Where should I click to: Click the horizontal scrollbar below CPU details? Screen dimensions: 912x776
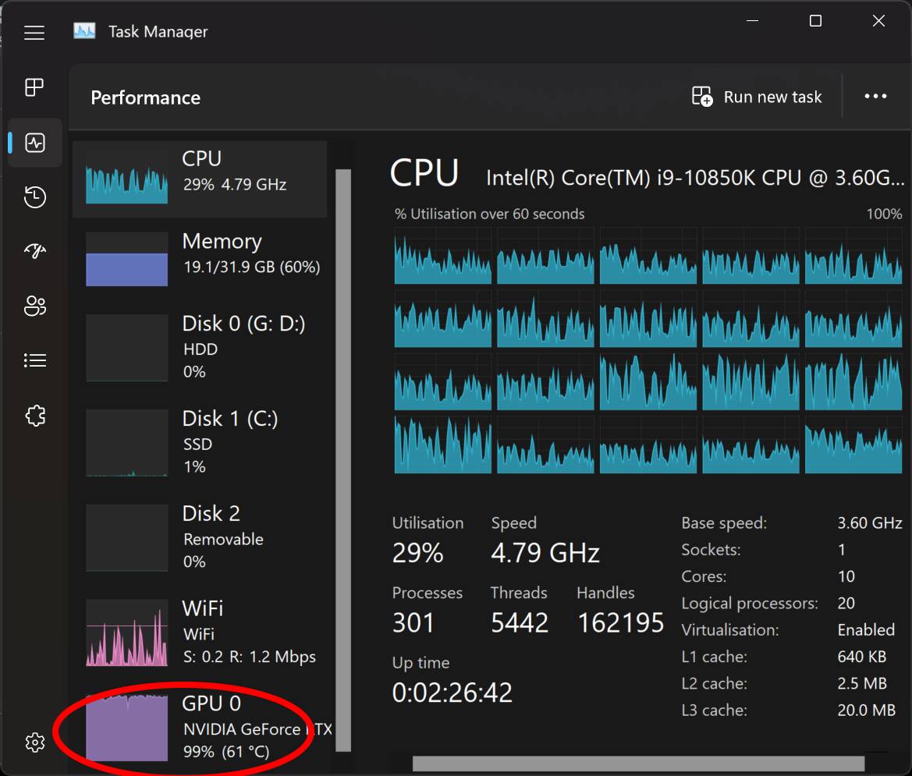[x=637, y=764]
